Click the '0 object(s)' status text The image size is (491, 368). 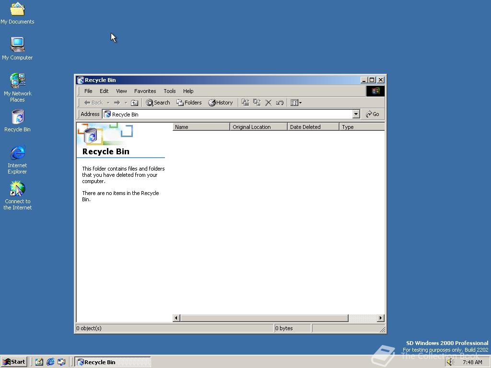point(89,328)
